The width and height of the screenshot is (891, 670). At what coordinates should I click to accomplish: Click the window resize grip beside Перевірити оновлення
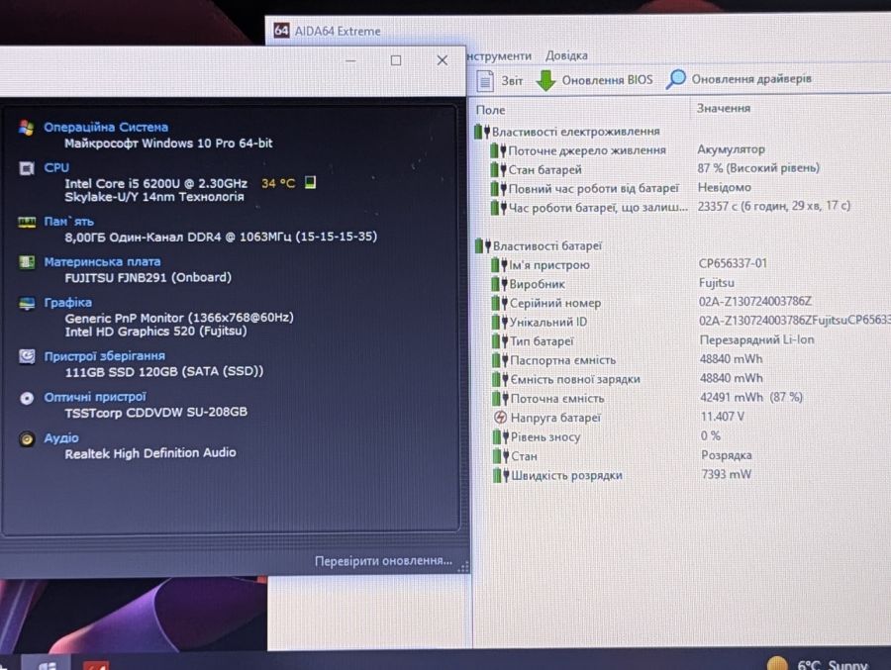[x=463, y=566]
